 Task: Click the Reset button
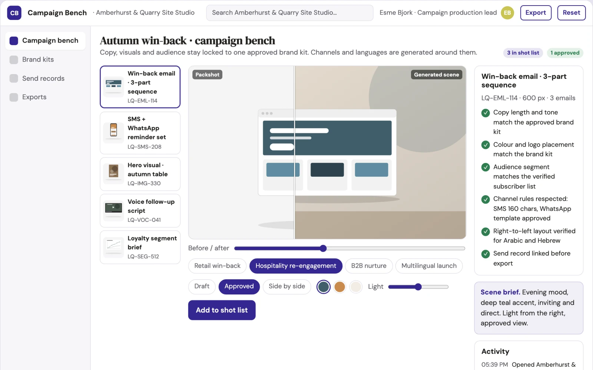(571, 13)
